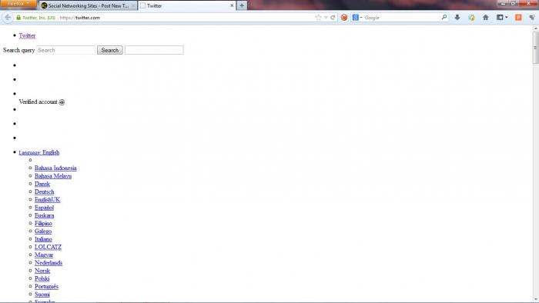Screen dimensions: 539x303
Task: Select Filipino language
Action: (43, 223)
